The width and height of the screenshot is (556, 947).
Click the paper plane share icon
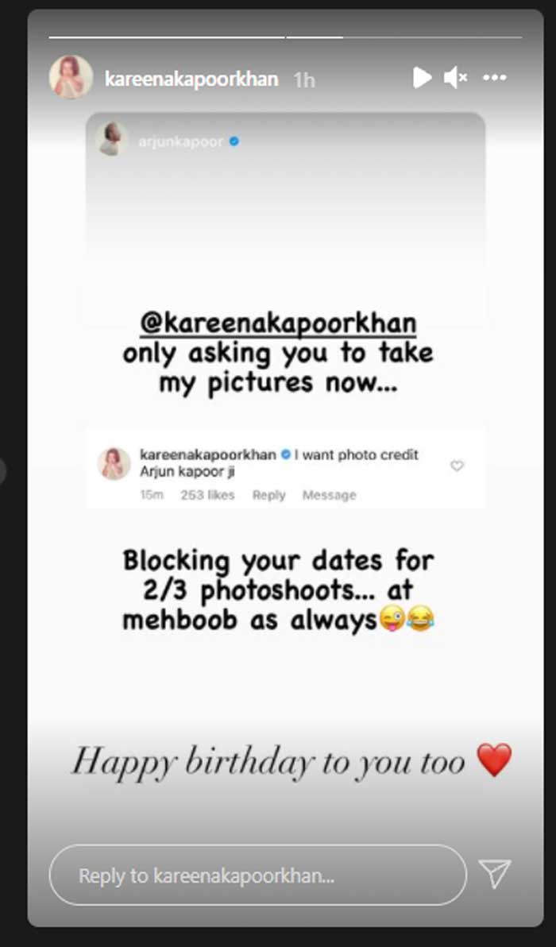495,874
